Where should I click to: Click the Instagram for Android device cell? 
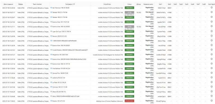108,55
